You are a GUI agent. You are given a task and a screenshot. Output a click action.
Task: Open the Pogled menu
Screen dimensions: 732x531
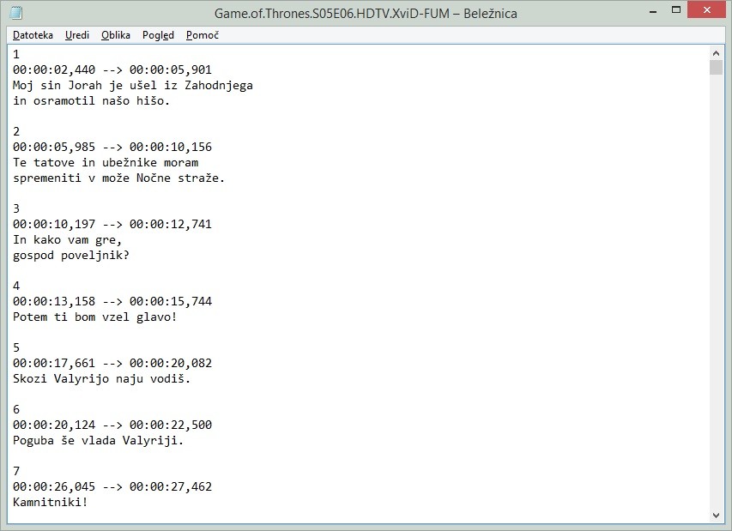(x=158, y=35)
